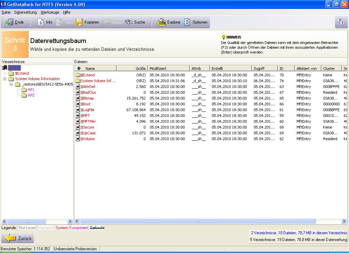Select the [NTFS] root drive icon
The width and height of the screenshot is (349, 253).
tap(4, 68)
